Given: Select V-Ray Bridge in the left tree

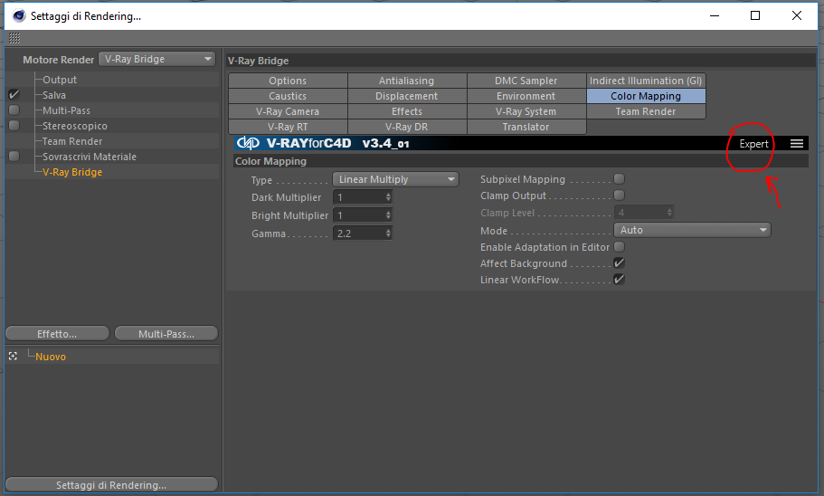Looking at the screenshot, I should tap(72, 171).
